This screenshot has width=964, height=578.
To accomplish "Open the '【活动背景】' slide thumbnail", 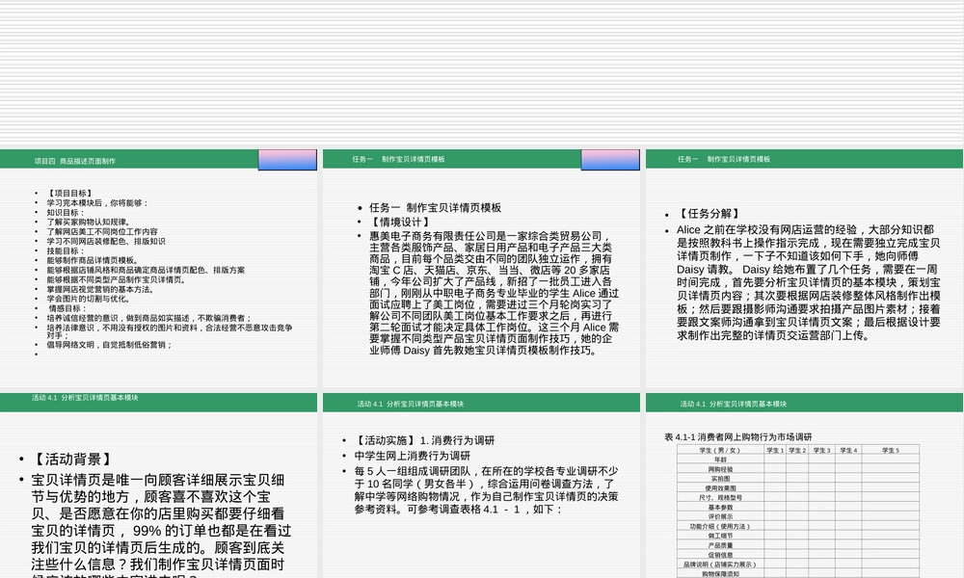I will click(x=159, y=486).
